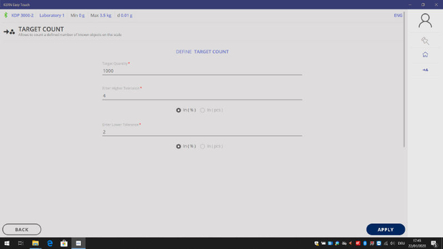Launch Microsoft Edge from taskbar
443x249 pixels.
pyautogui.click(x=50, y=243)
